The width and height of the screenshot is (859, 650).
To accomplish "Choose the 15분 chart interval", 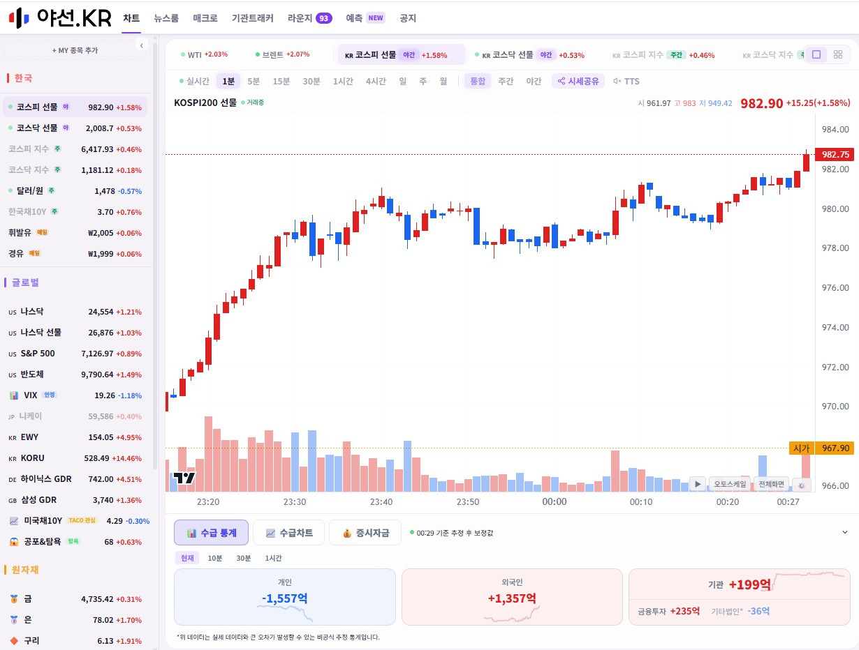I will (281, 82).
